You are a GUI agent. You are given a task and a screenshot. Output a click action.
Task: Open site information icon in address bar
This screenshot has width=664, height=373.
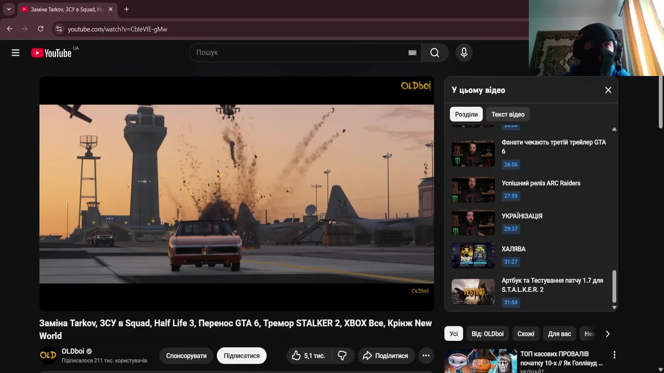pos(59,29)
